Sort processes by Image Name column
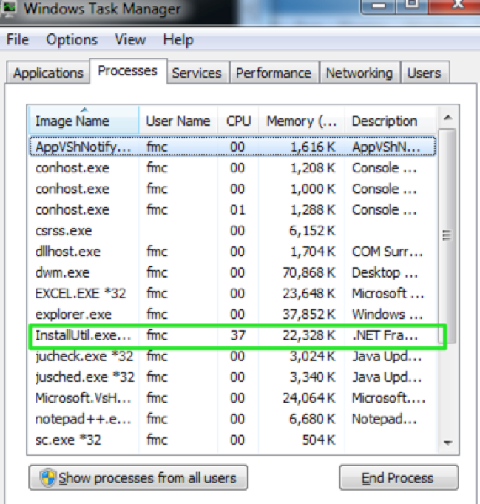480x504 pixels. [x=72, y=121]
